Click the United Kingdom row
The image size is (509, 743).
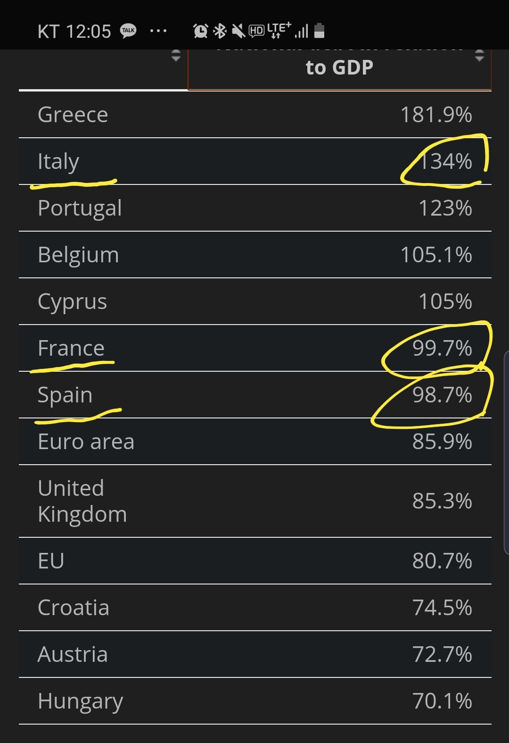tap(255, 501)
